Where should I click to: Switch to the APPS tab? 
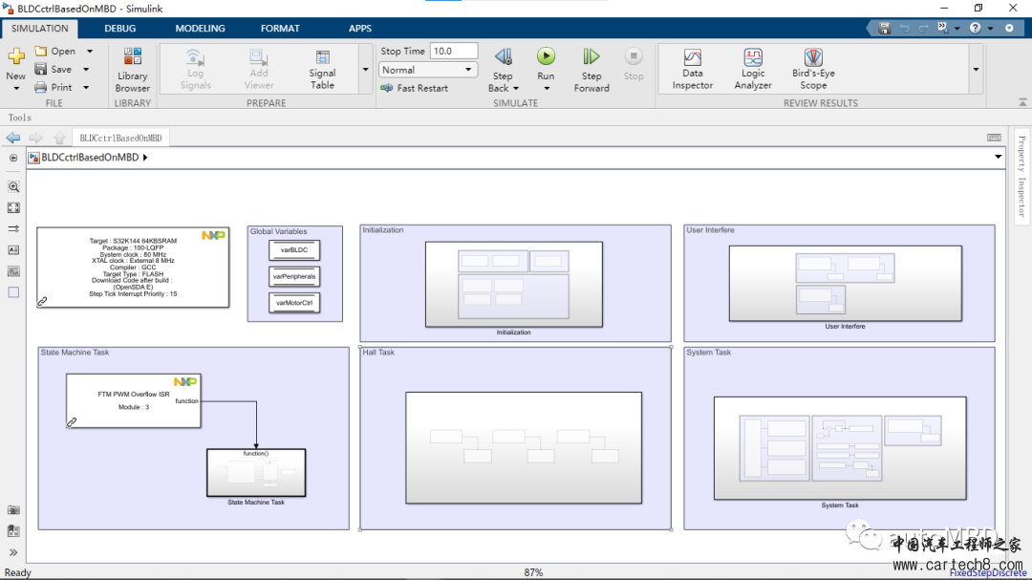coord(360,29)
